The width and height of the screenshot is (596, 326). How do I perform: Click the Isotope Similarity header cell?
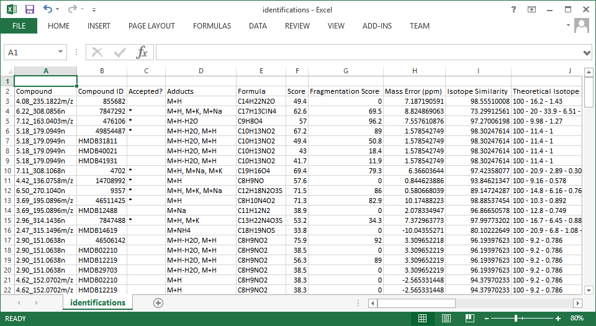[x=478, y=91]
